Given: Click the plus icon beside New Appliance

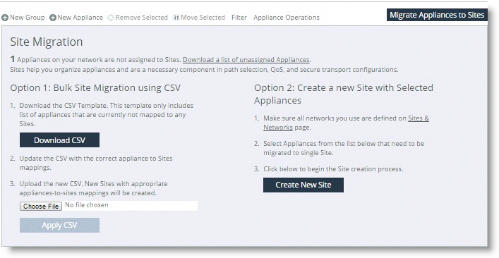Looking at the screenshot, I should [x=53, y=18].
